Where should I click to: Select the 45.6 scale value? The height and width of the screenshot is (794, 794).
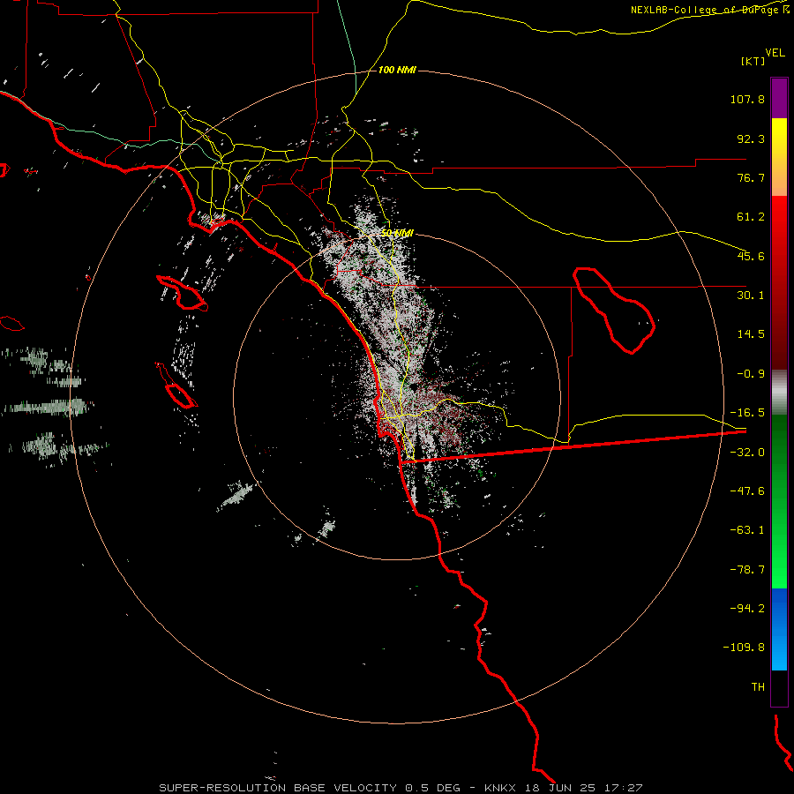click(751, 256)
